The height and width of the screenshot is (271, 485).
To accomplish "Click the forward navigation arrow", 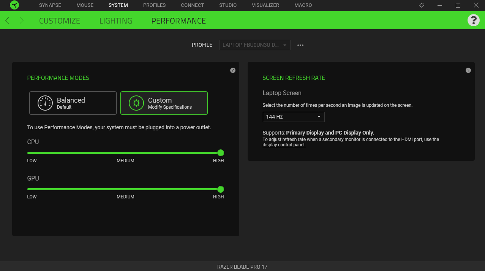I will coord(22,21).
